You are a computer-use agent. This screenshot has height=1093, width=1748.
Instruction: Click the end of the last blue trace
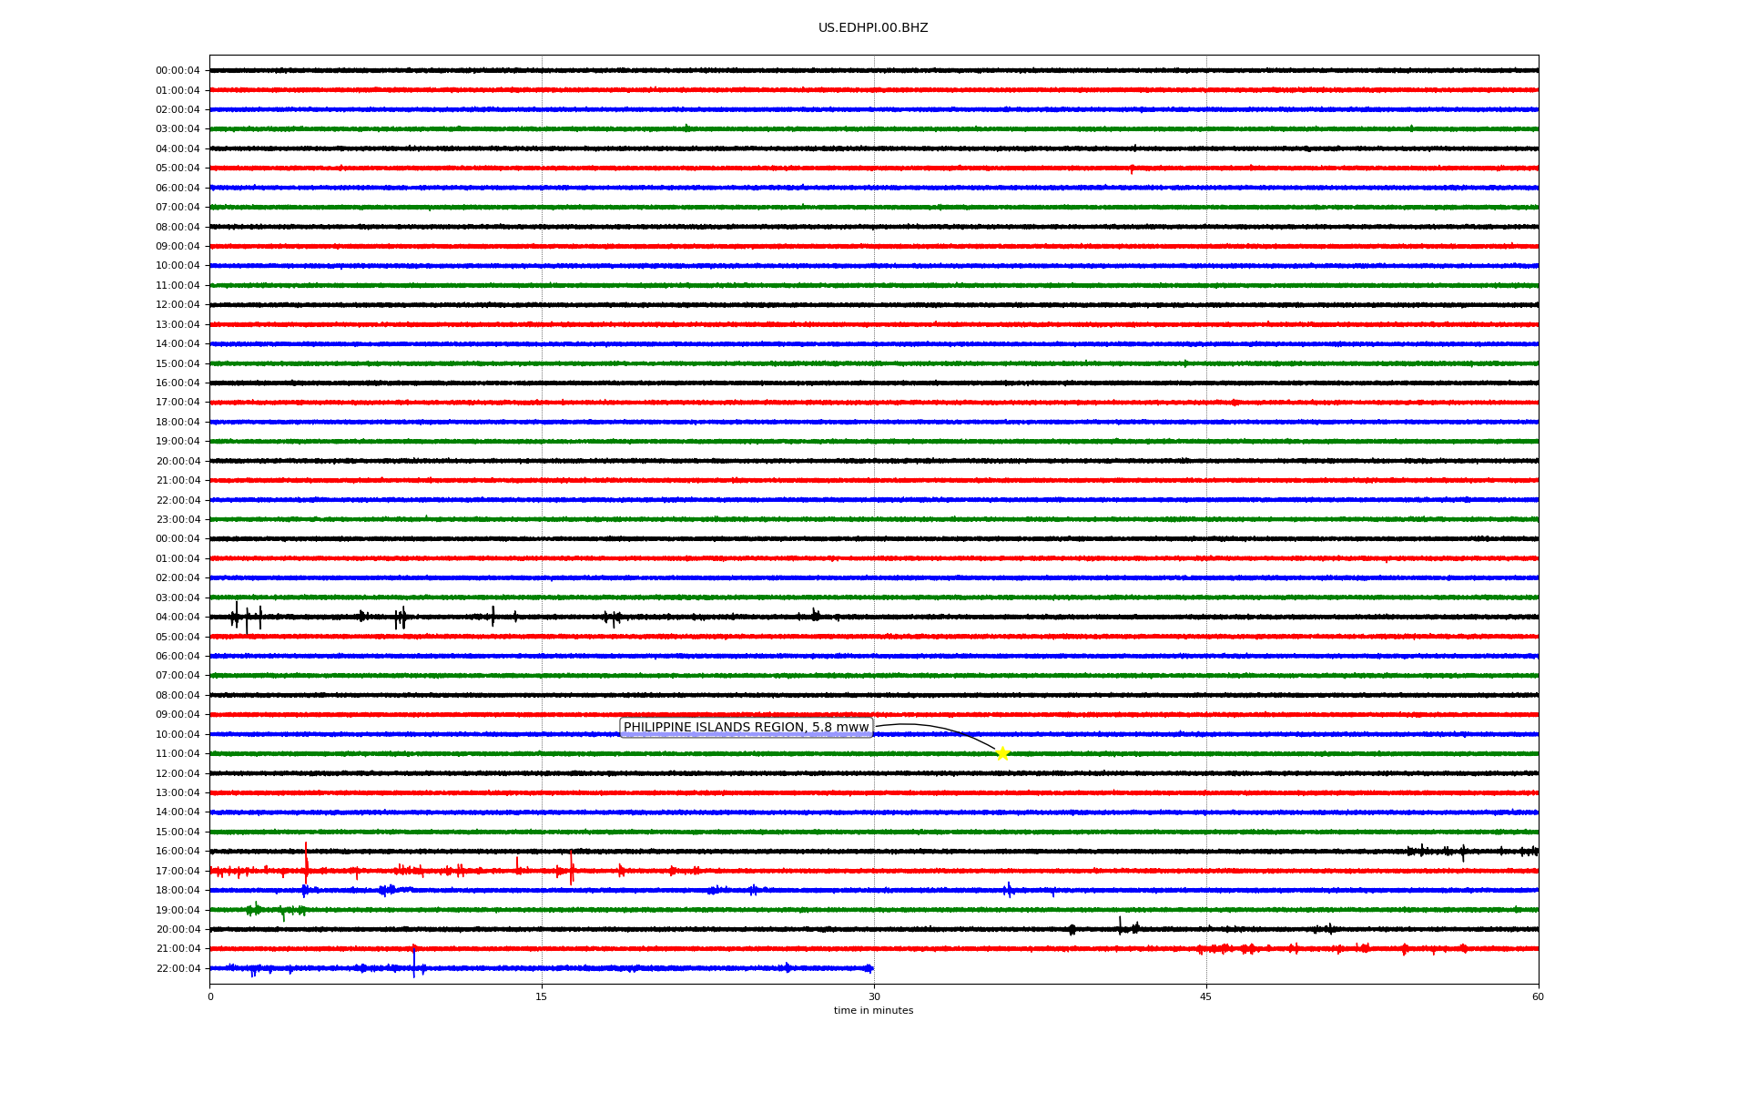(x=870, y=968)
